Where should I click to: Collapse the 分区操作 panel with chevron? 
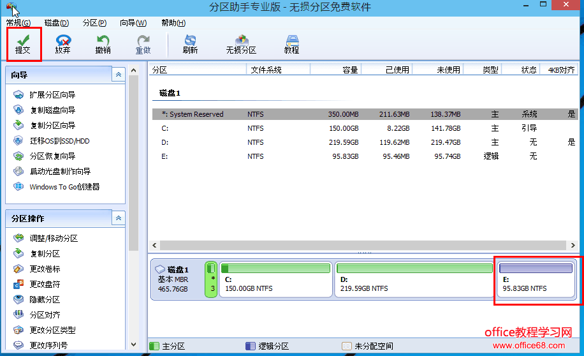click(119, 219)
